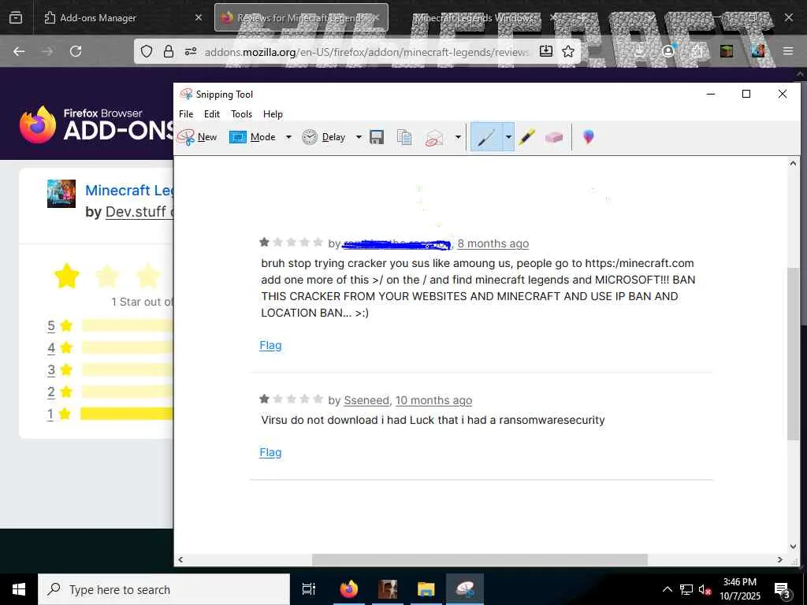Click Minecraft Legends add-on thumbnail image
This screenshot has width=807, height=605.
(61, 194)
